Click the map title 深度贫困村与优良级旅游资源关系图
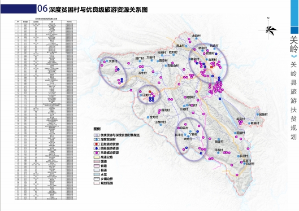The image size is (299, 211). pyautogui.click(x=98, y=10)
